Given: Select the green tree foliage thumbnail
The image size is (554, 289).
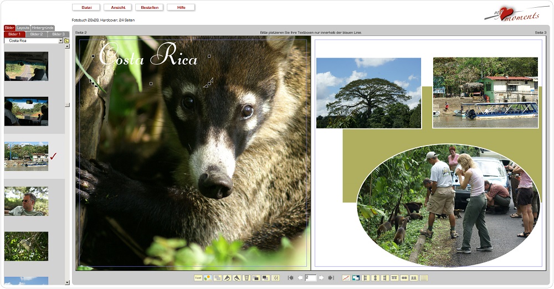Looking at the screenshot, I should coord(26,246).
